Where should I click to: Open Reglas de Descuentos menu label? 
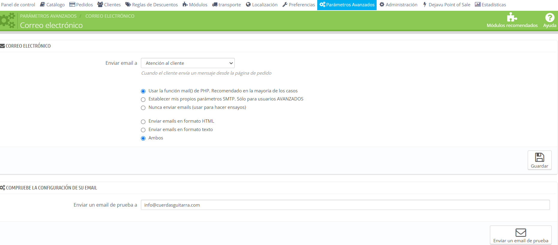[155, 5]
